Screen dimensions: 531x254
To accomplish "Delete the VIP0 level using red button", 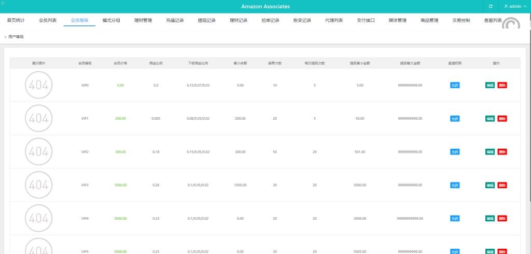I will tap(502, 85).
